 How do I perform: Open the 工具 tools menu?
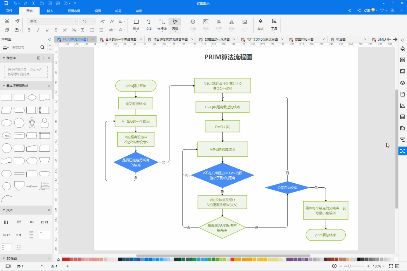click(274, 25)
